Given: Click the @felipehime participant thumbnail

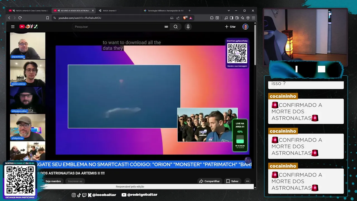Looking at the screenshot, I should point(28,127).
